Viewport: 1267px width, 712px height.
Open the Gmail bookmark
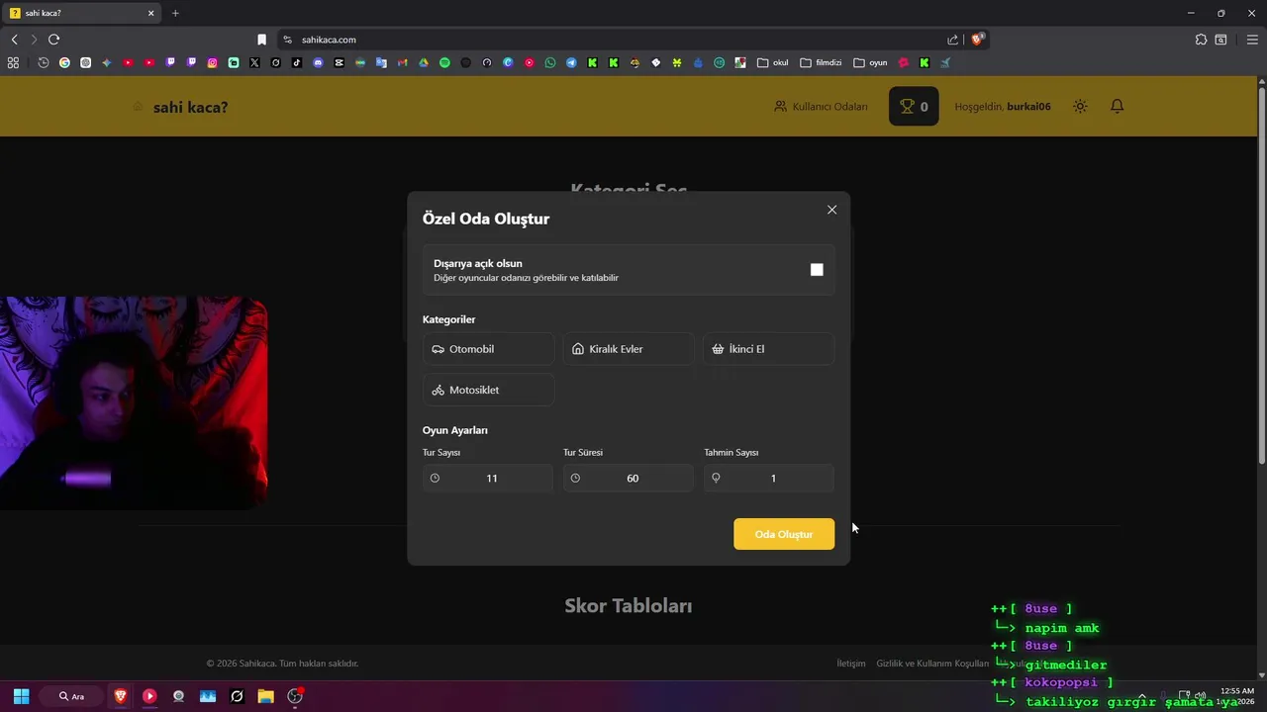(402, 62)
